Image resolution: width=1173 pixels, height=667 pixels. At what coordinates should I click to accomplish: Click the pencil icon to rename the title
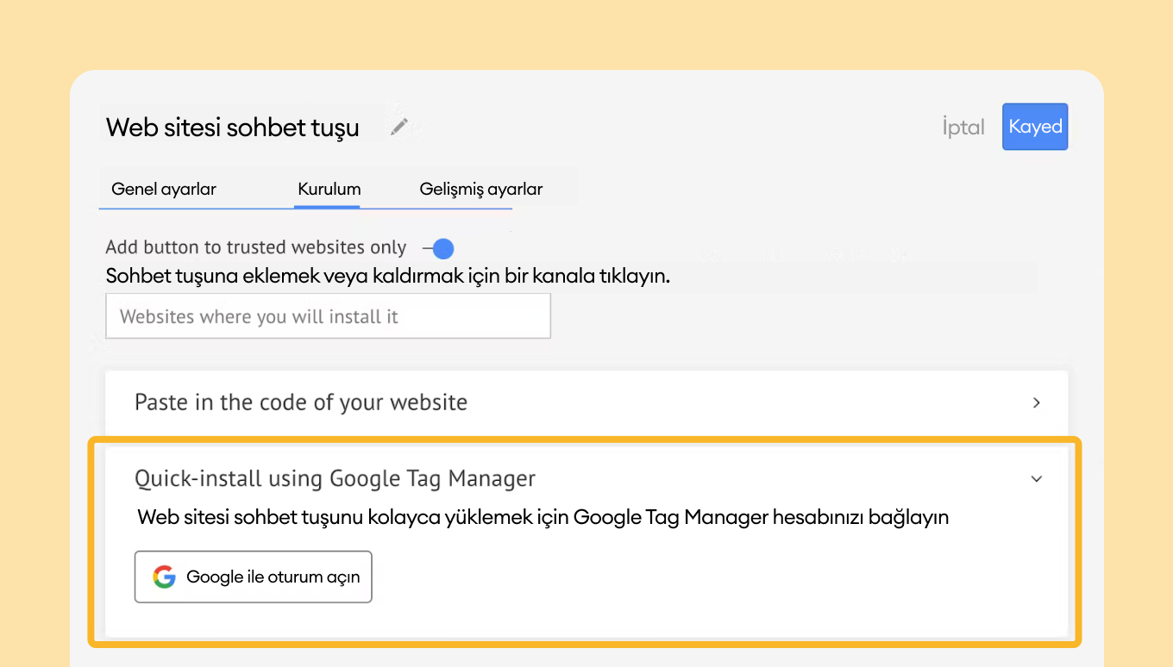[x=398, y=128]
